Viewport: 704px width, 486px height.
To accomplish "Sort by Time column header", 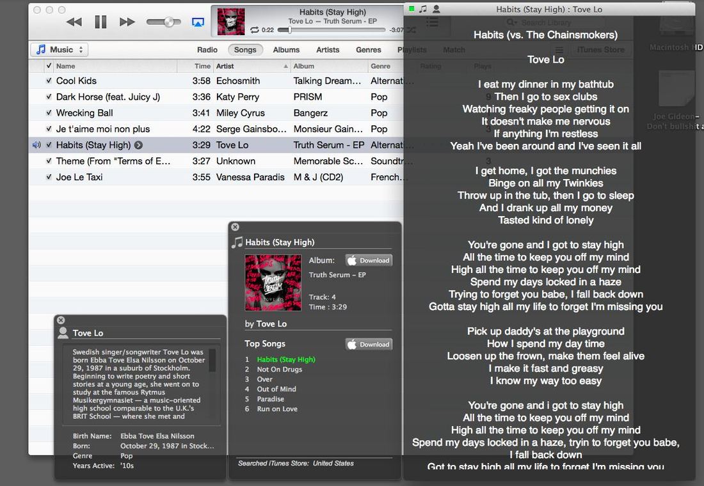I will pos(195,66).
